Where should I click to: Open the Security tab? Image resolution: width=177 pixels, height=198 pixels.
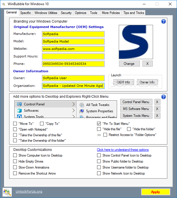[x=66, y=13]
